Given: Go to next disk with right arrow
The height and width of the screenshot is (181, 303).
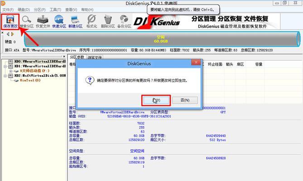Looking at the screenshot, I should [x=13, y=34].
